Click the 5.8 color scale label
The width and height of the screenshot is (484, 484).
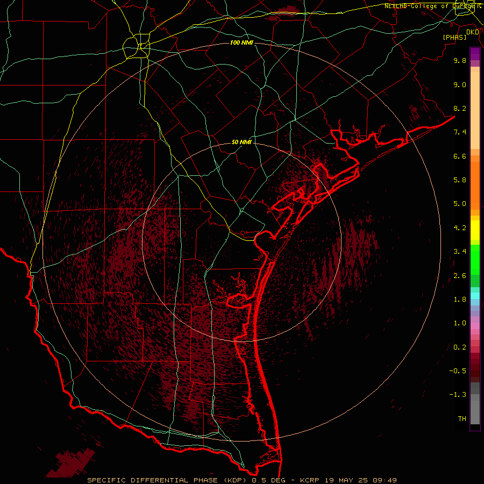[460, 180]
